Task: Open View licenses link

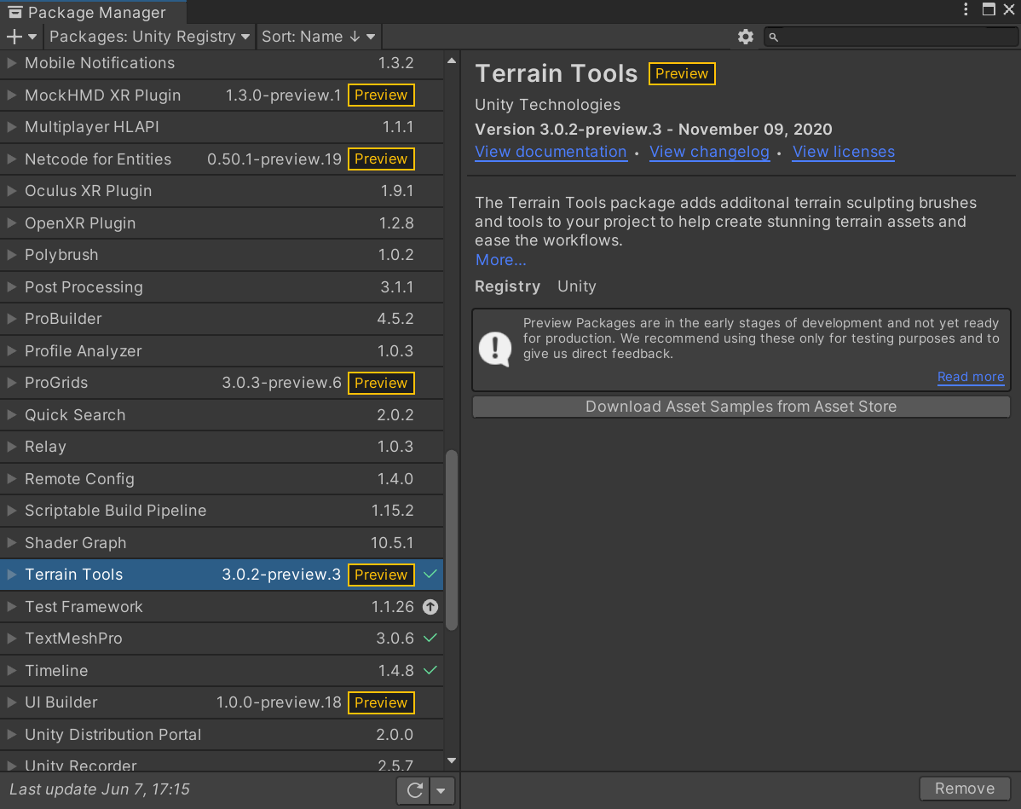Action: coord(843,152)
